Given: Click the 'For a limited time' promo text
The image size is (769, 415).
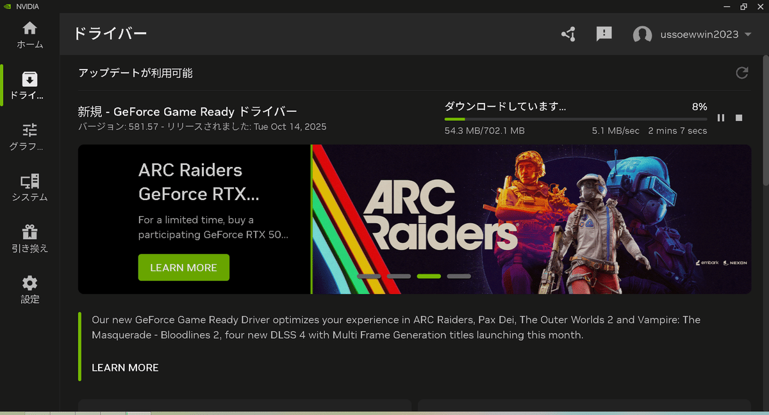Looking at the screenshot, I should click(213, 227).
